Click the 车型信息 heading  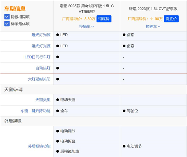(15, 9)
